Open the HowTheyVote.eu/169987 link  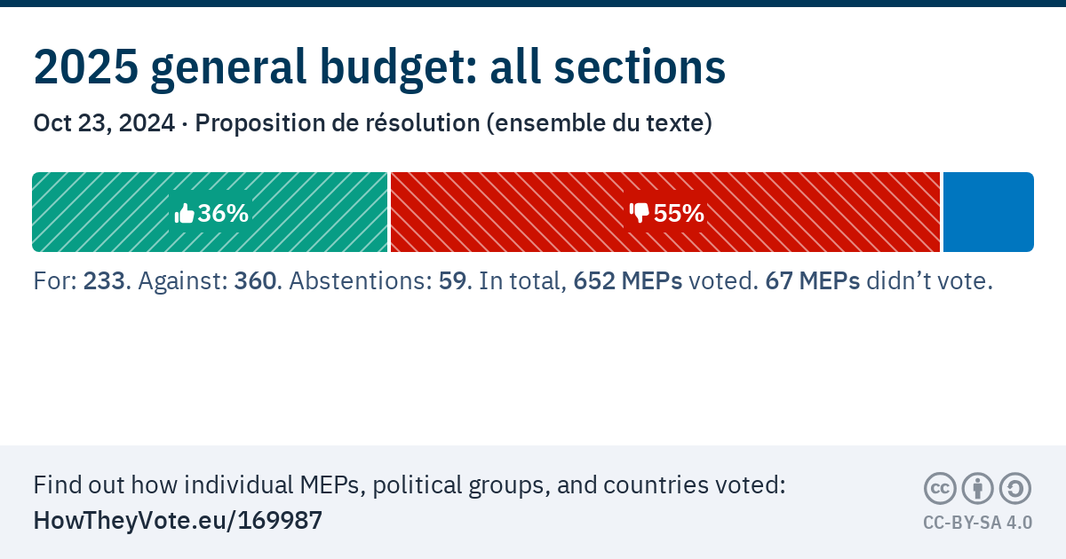pos(178,521)
